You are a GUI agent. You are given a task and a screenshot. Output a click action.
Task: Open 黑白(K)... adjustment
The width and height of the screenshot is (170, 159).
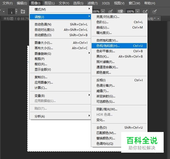coord(119,56)
